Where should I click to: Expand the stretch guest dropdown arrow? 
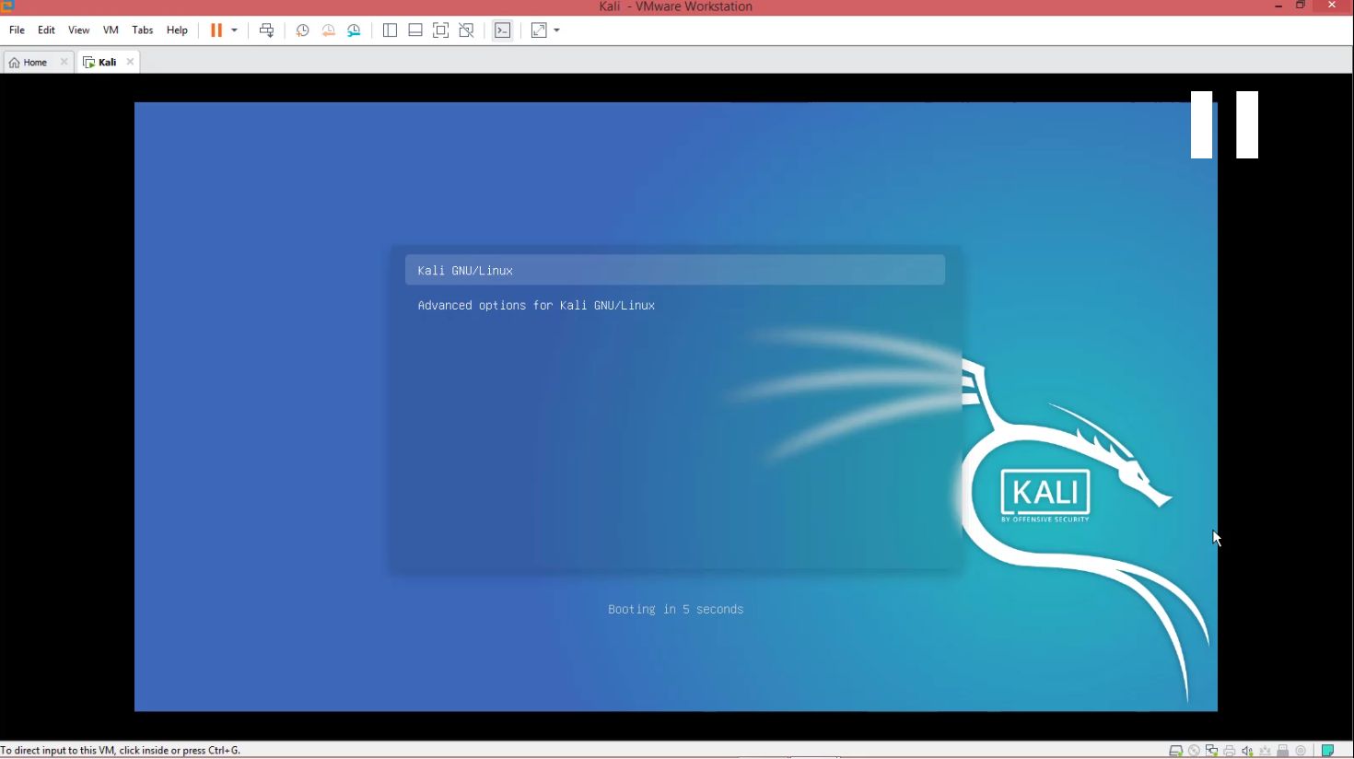tap(556, 30)
